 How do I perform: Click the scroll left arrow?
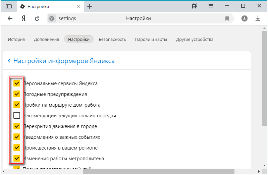tap(3, 171)
